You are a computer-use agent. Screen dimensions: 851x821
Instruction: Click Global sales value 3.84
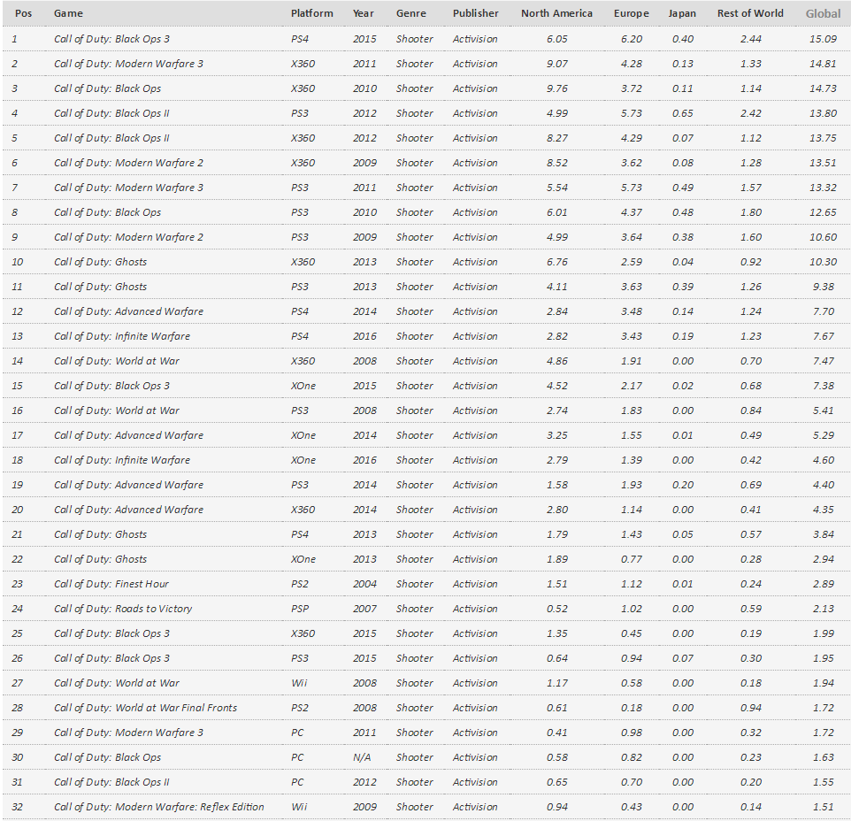tap(824, 534)
